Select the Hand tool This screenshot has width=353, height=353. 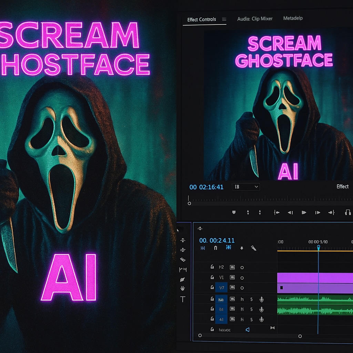coord(183,289)
